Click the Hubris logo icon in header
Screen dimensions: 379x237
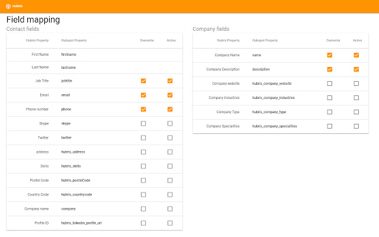pos(8,7)
